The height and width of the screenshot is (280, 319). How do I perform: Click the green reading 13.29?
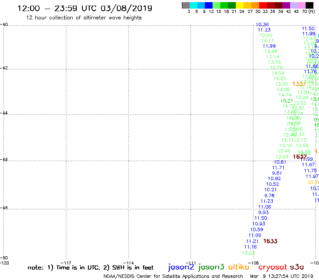point(302,98)
